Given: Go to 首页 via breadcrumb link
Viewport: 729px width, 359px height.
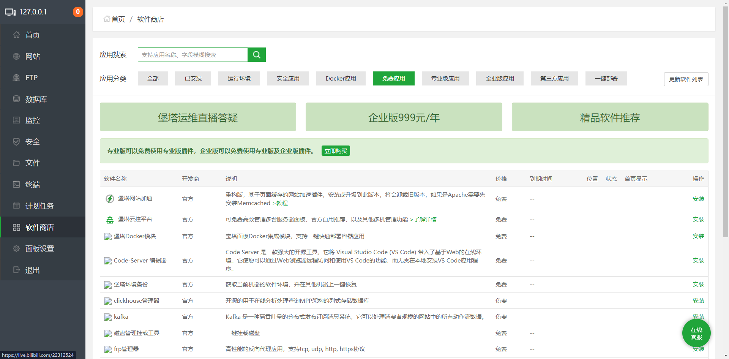Looking at the screenshot, I should pyautogui.click(x=118, y=19).
